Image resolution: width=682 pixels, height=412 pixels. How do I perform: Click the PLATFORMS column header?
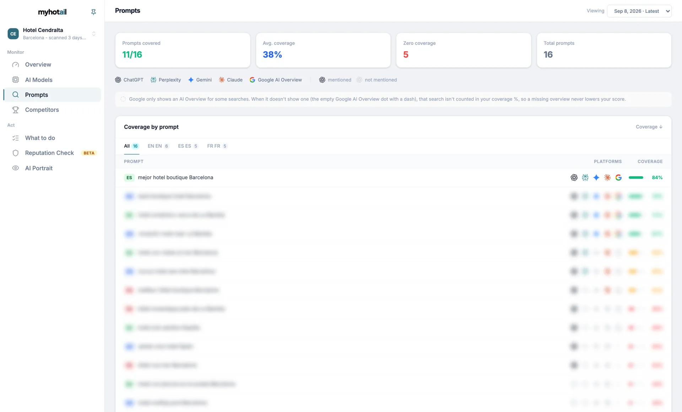(608, 161)
